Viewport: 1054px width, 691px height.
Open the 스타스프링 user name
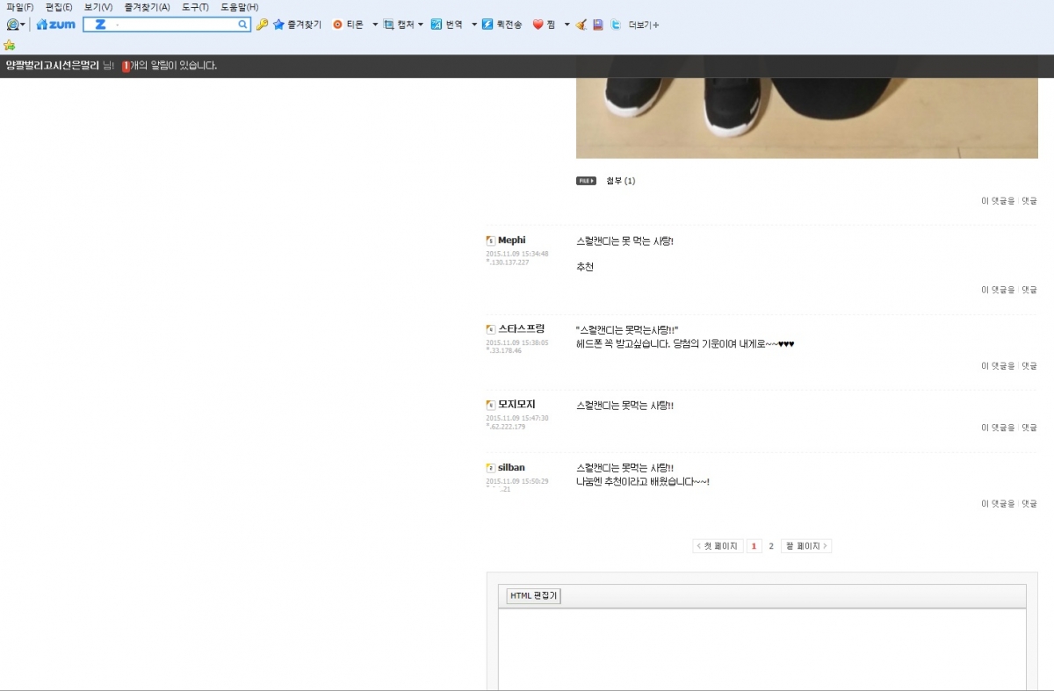point(521,329)
